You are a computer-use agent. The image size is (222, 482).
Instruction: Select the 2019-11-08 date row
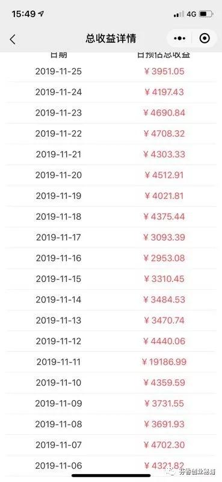(x=111, y=424)
